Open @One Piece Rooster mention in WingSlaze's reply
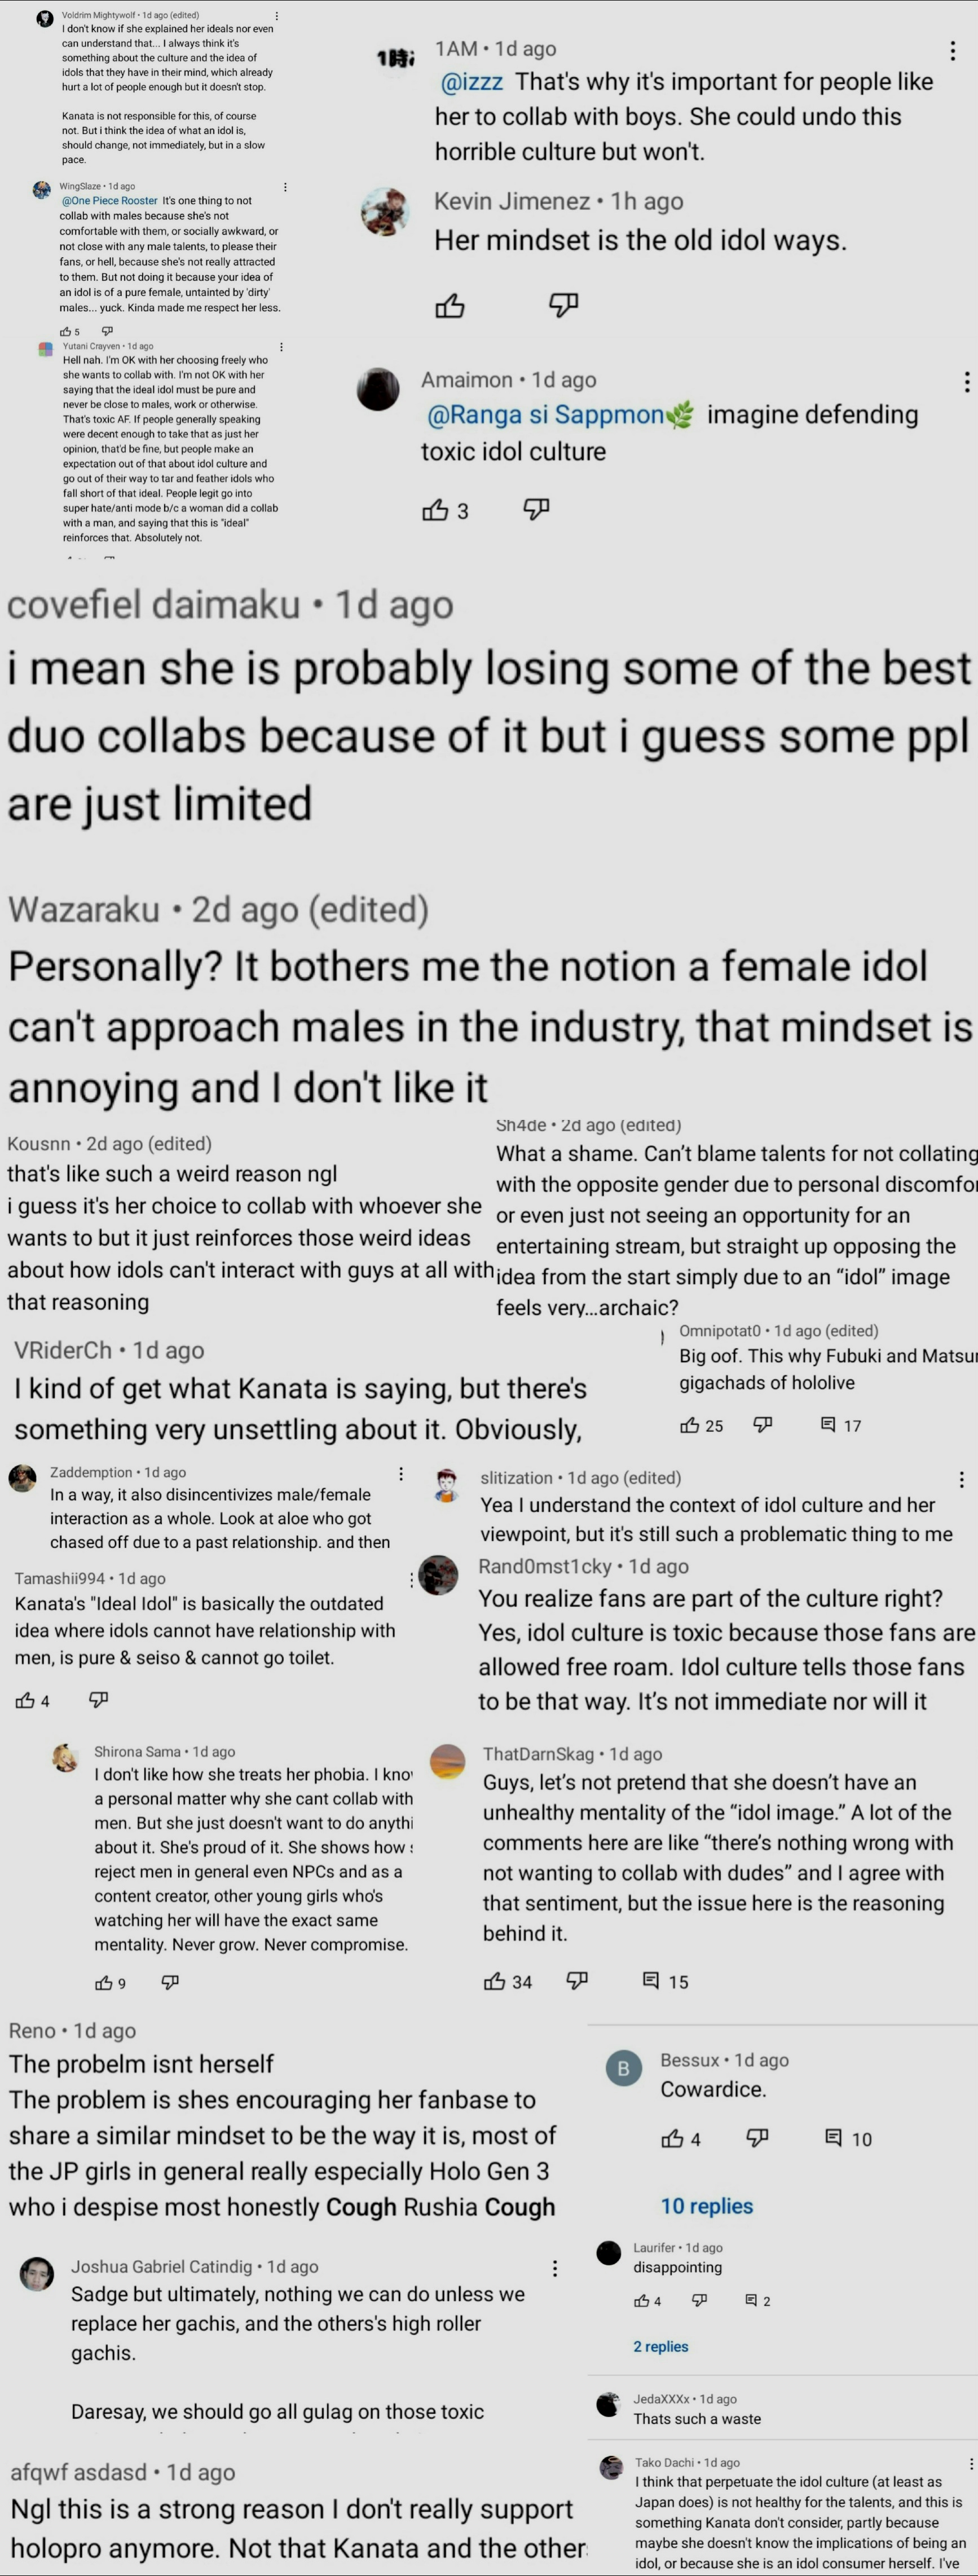 [110, 201]
